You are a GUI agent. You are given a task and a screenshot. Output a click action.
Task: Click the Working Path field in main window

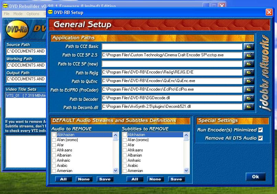[26, 65]
